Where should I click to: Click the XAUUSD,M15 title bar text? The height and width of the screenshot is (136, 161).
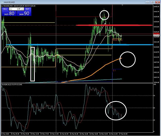click(9, 2)
